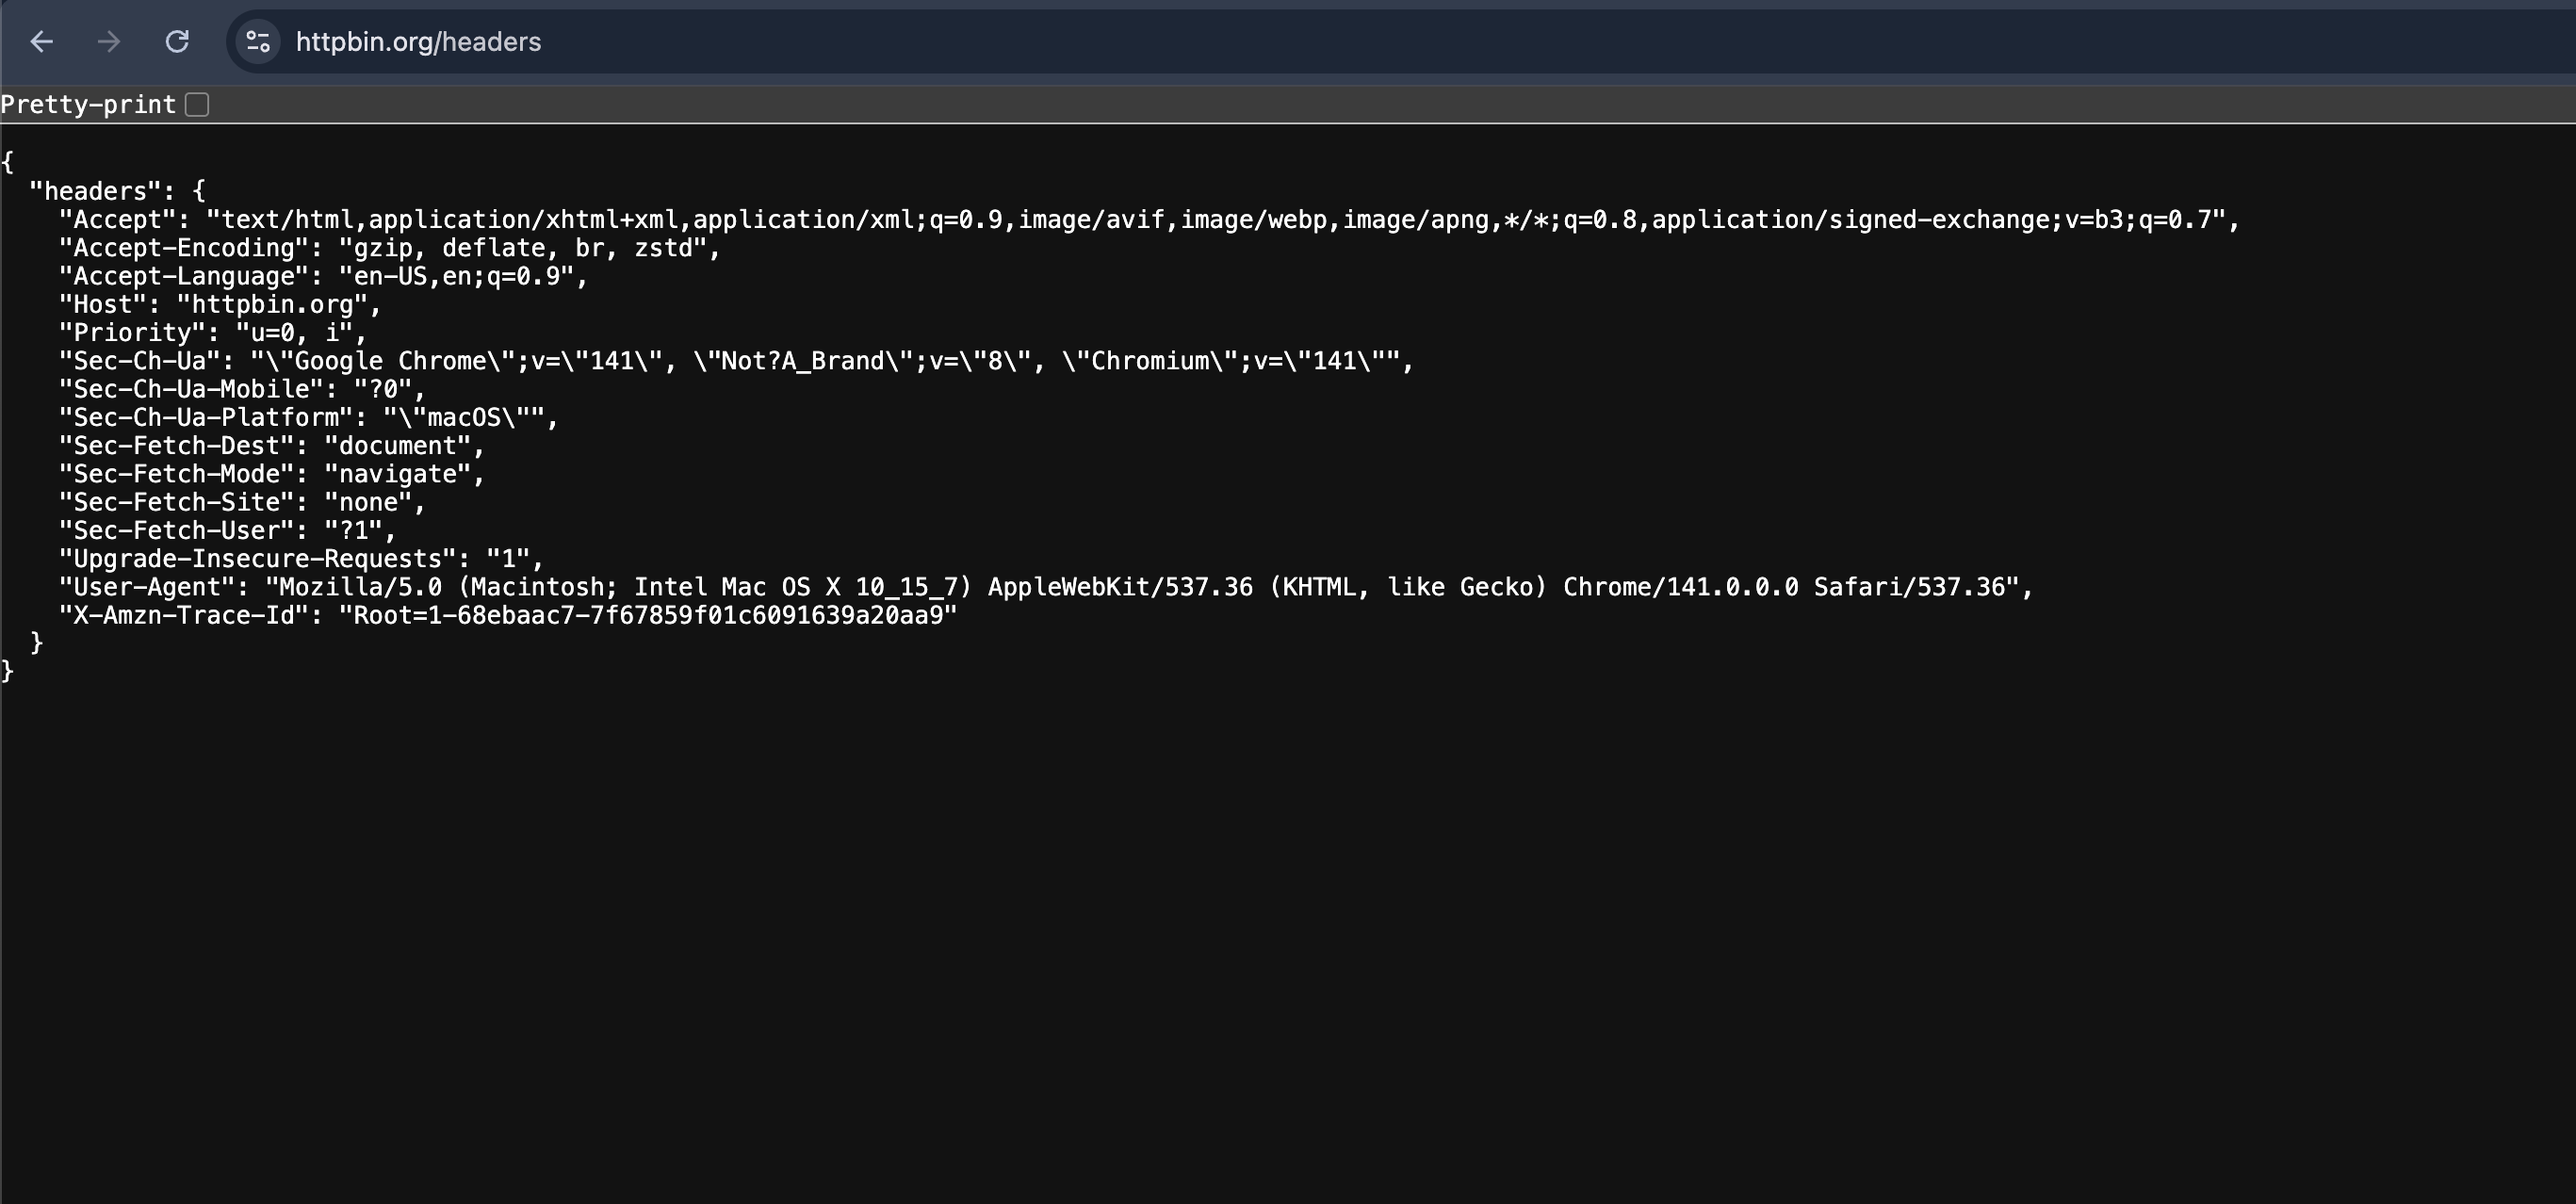Click the browser back arrow
This screenshot has width=2576, height=1204.
tap(41, 41)
